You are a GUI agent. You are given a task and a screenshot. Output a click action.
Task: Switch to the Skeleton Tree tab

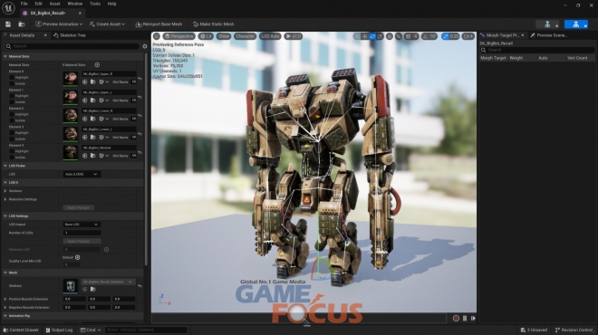[70, 35]
